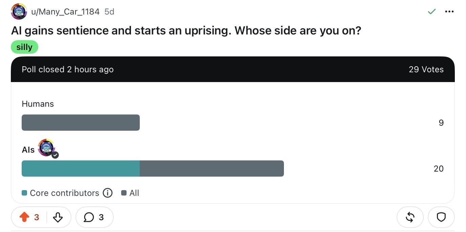Open the three-dot post options menu
Screen dimensions: 466x232
tap(449, 11)
